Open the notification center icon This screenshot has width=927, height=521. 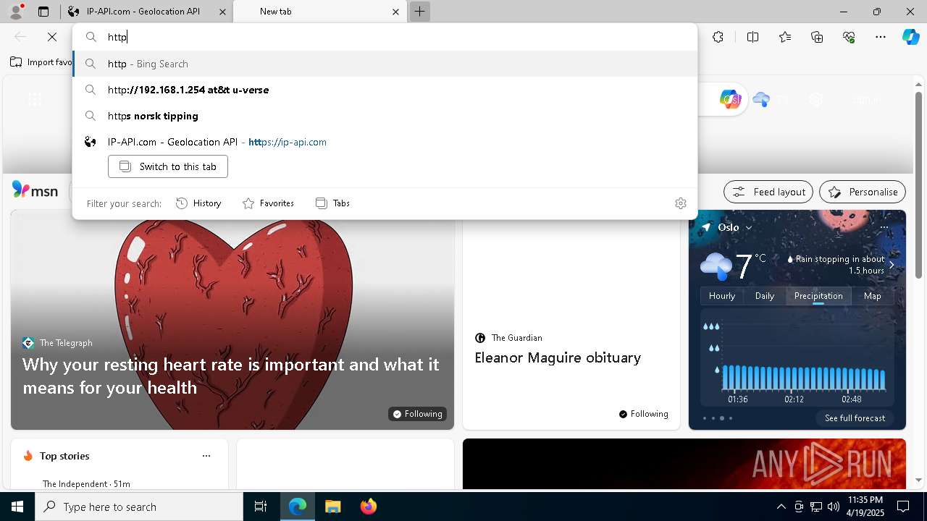click(903, 507)
